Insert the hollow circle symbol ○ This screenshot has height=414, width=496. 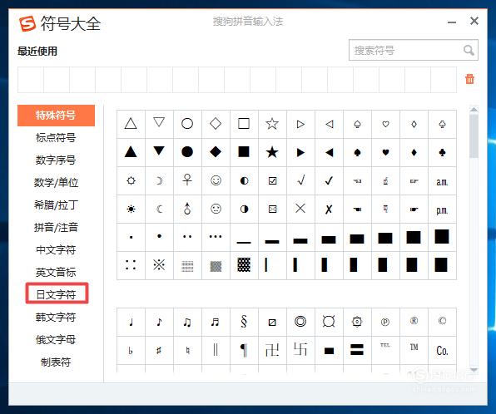tap(187, 124)
